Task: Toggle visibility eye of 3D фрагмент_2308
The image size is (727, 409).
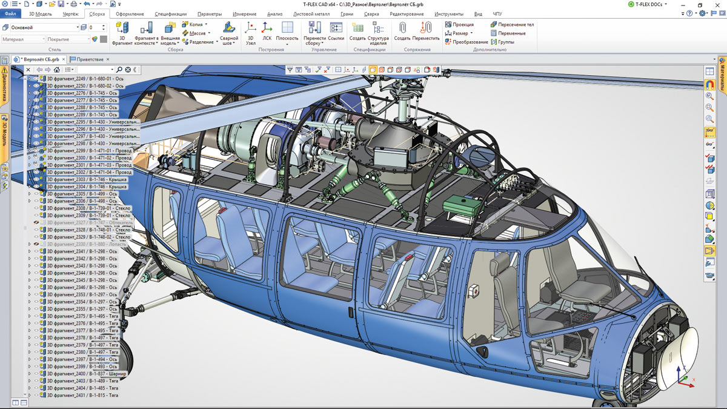Action: click(36, 208)
